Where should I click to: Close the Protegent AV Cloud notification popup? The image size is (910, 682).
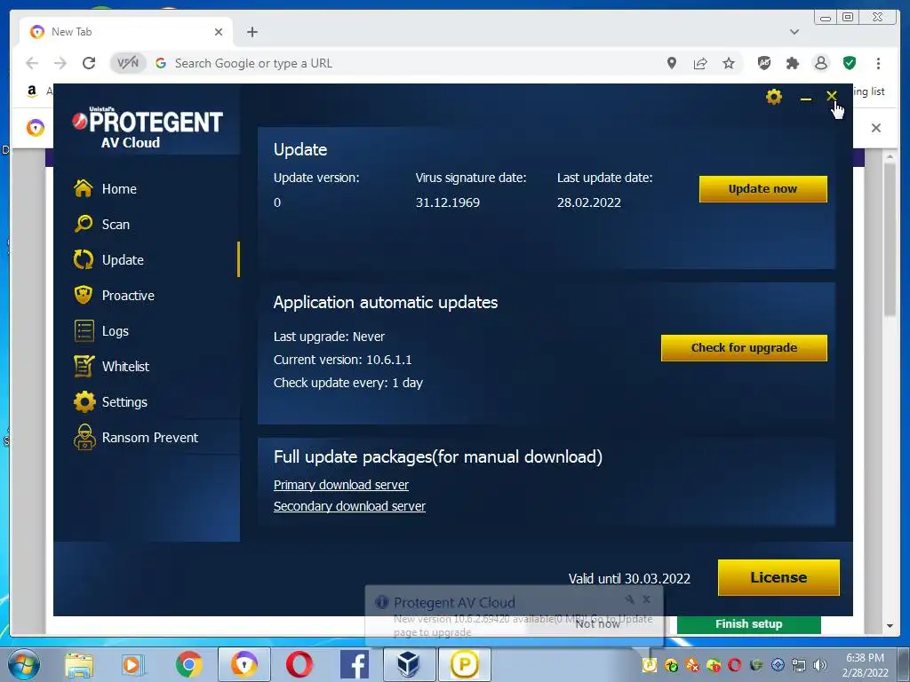pyautogui.click(x=647, y=599)
